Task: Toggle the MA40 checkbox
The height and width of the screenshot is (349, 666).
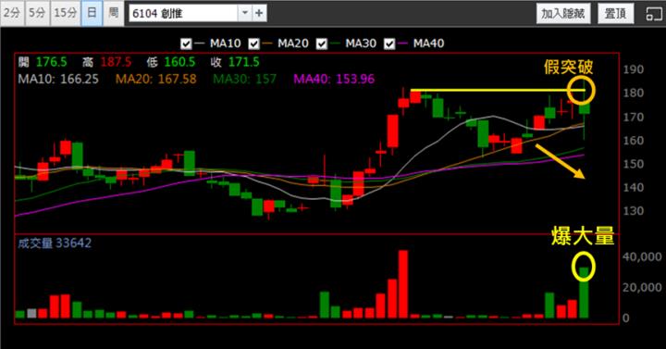Action: point(389,44)
